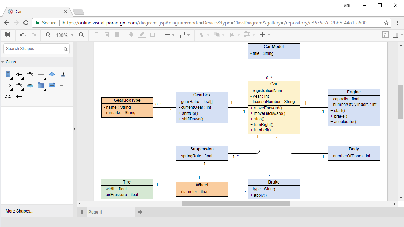Select the Car Model class title
Image resolution: width=404 pixels, height=227 pixels.
click(274, 47)
